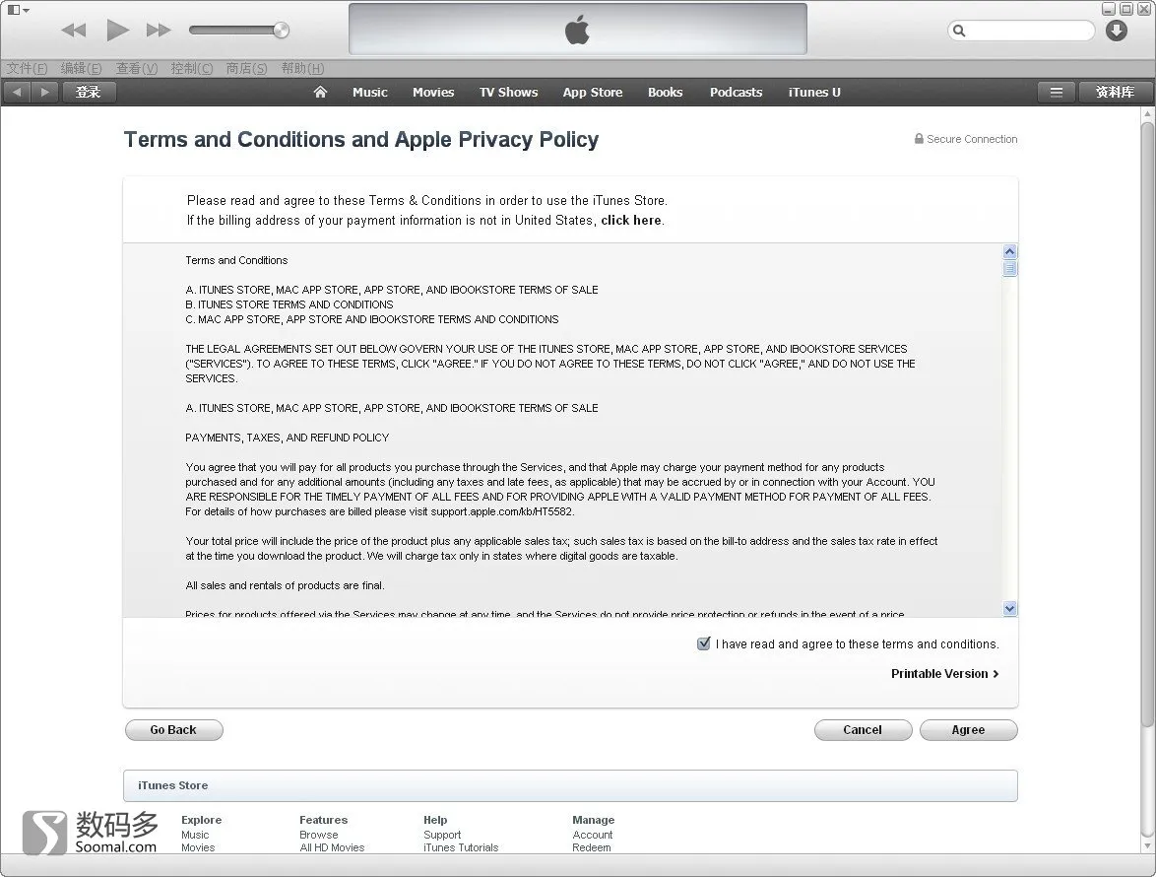Open the Redeem link under Manage
Image resolution: width=1156 pixels, height=877 pixels.
(591, 847)
